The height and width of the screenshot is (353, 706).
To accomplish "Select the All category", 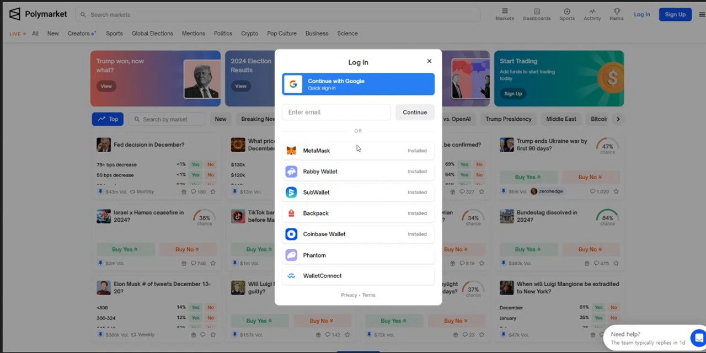I will tap(35, 34).
